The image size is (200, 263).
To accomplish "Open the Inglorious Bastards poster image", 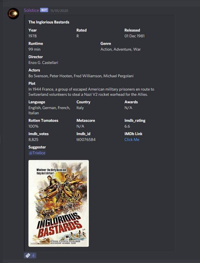I will (59, 203).
